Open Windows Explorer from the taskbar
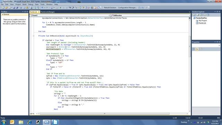 point(21,122)
